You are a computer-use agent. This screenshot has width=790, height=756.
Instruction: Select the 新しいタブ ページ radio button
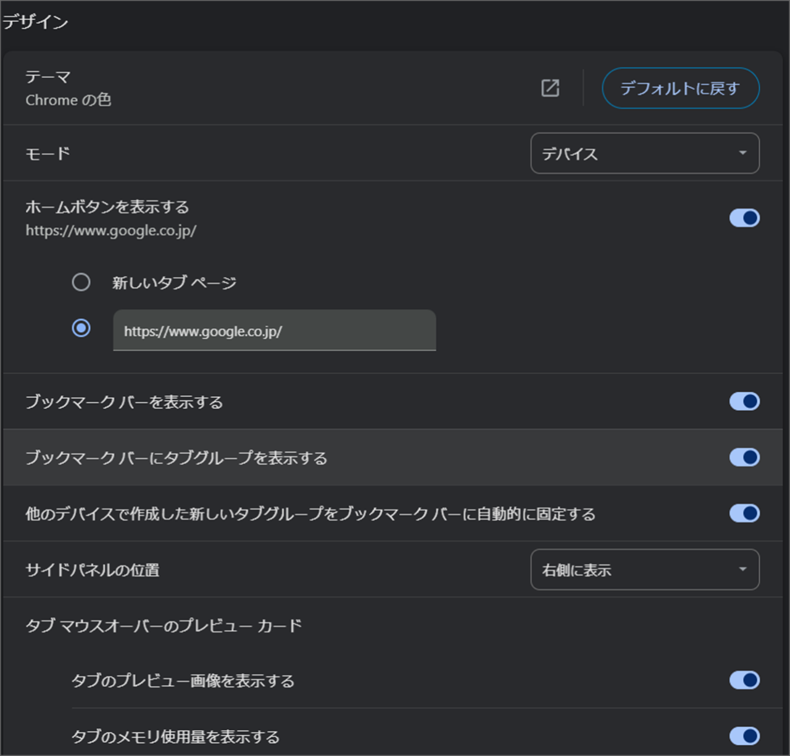[x=81, y=283]
